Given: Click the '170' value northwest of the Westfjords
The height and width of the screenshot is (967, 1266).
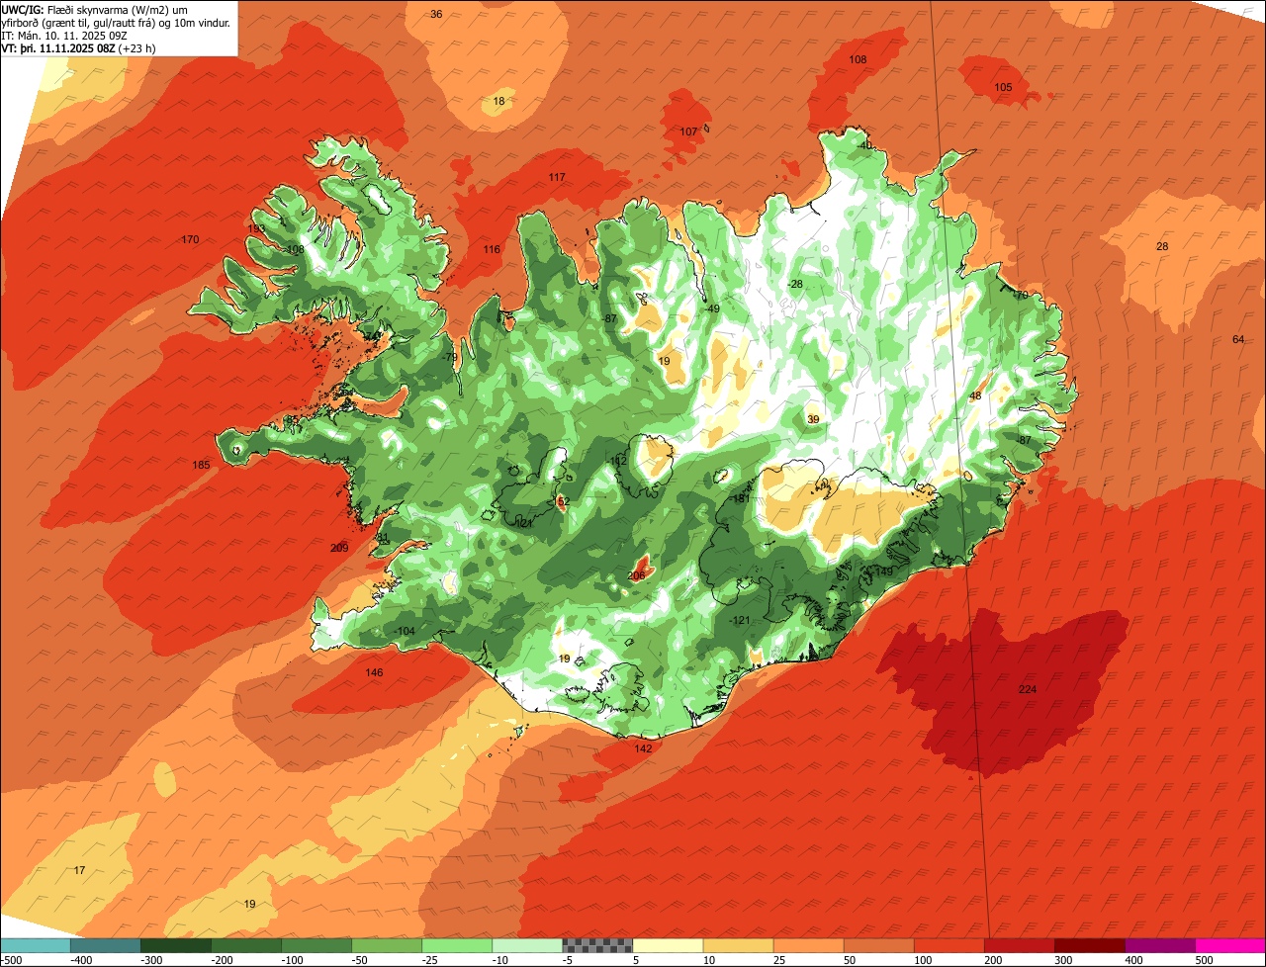Looking at the screenshot, I should (x=190, y=239).
